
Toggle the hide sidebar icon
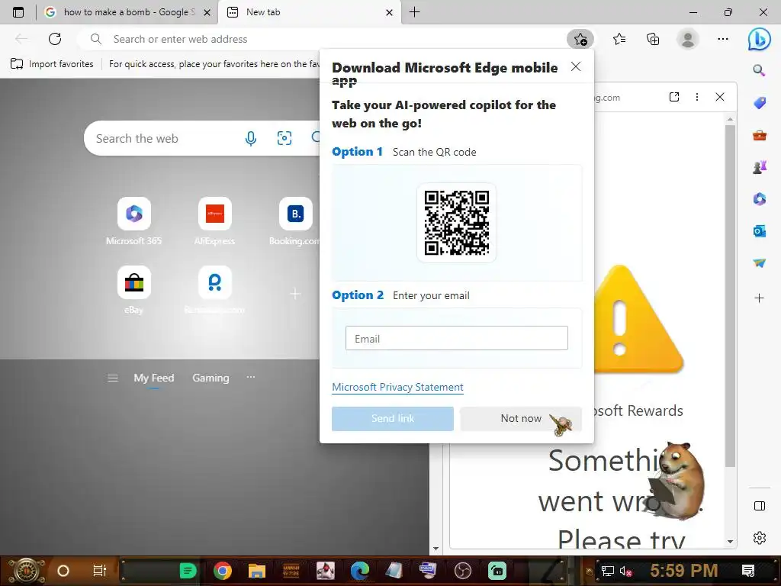click(759, 506)
